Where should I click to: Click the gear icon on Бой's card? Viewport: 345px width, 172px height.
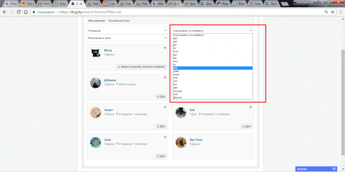(251, 107)
